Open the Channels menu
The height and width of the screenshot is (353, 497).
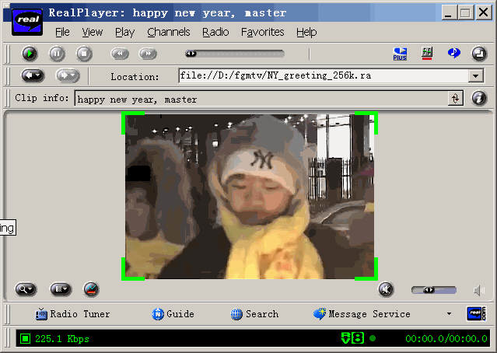(168, 32)
